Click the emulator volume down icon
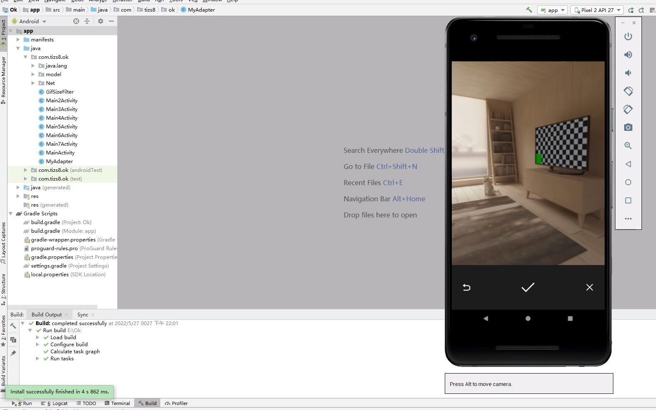The image size is (656, 410). pyautogui.click(x=628, y=73)
